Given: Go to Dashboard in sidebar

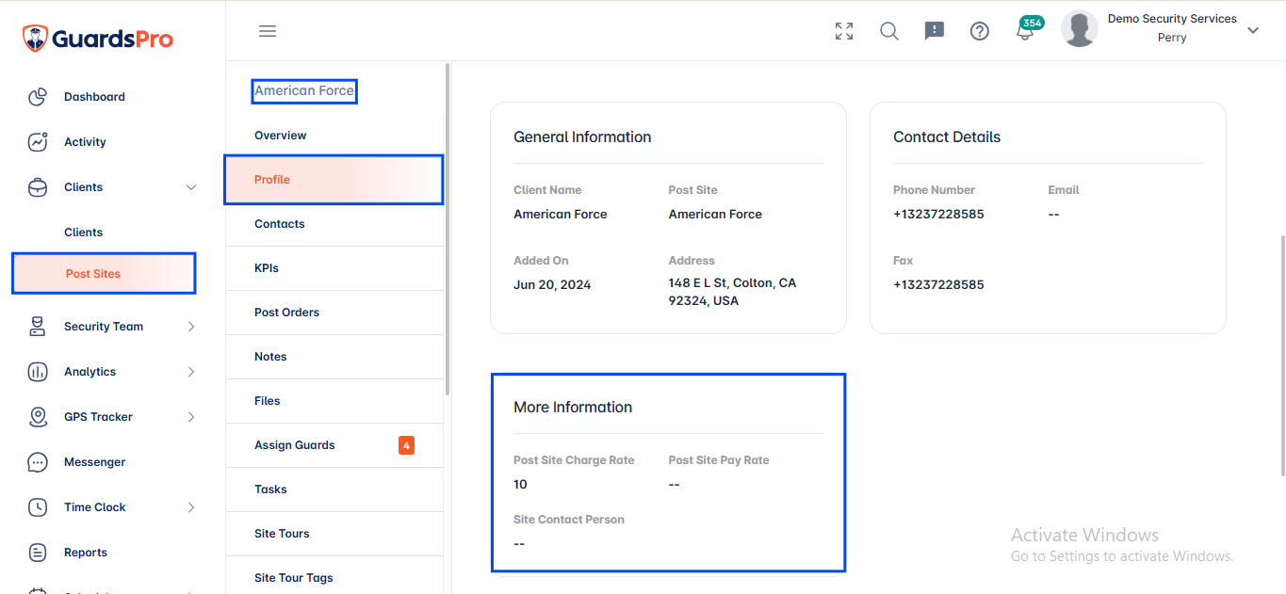Looking at the screenshot, I should [94, 97].
